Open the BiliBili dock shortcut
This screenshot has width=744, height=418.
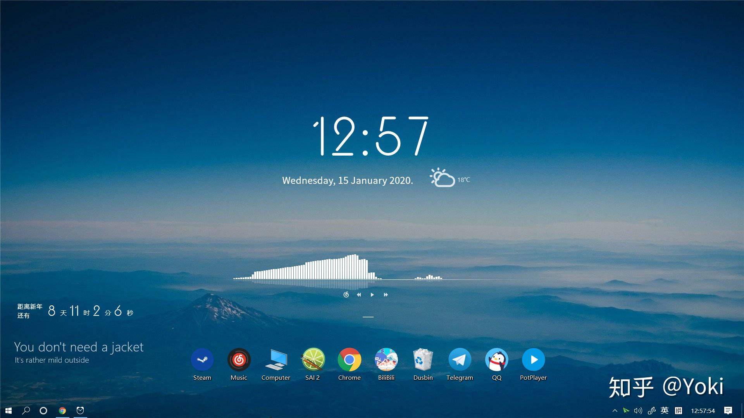[386, 360]
